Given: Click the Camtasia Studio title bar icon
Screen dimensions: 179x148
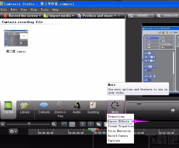Looking at the screenshot, I should [1, 4].
